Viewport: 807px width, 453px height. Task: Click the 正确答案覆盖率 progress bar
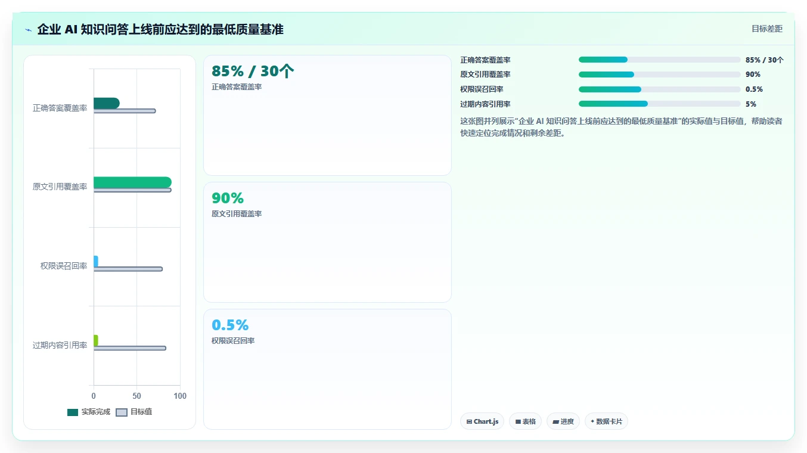tap(659, 60)
